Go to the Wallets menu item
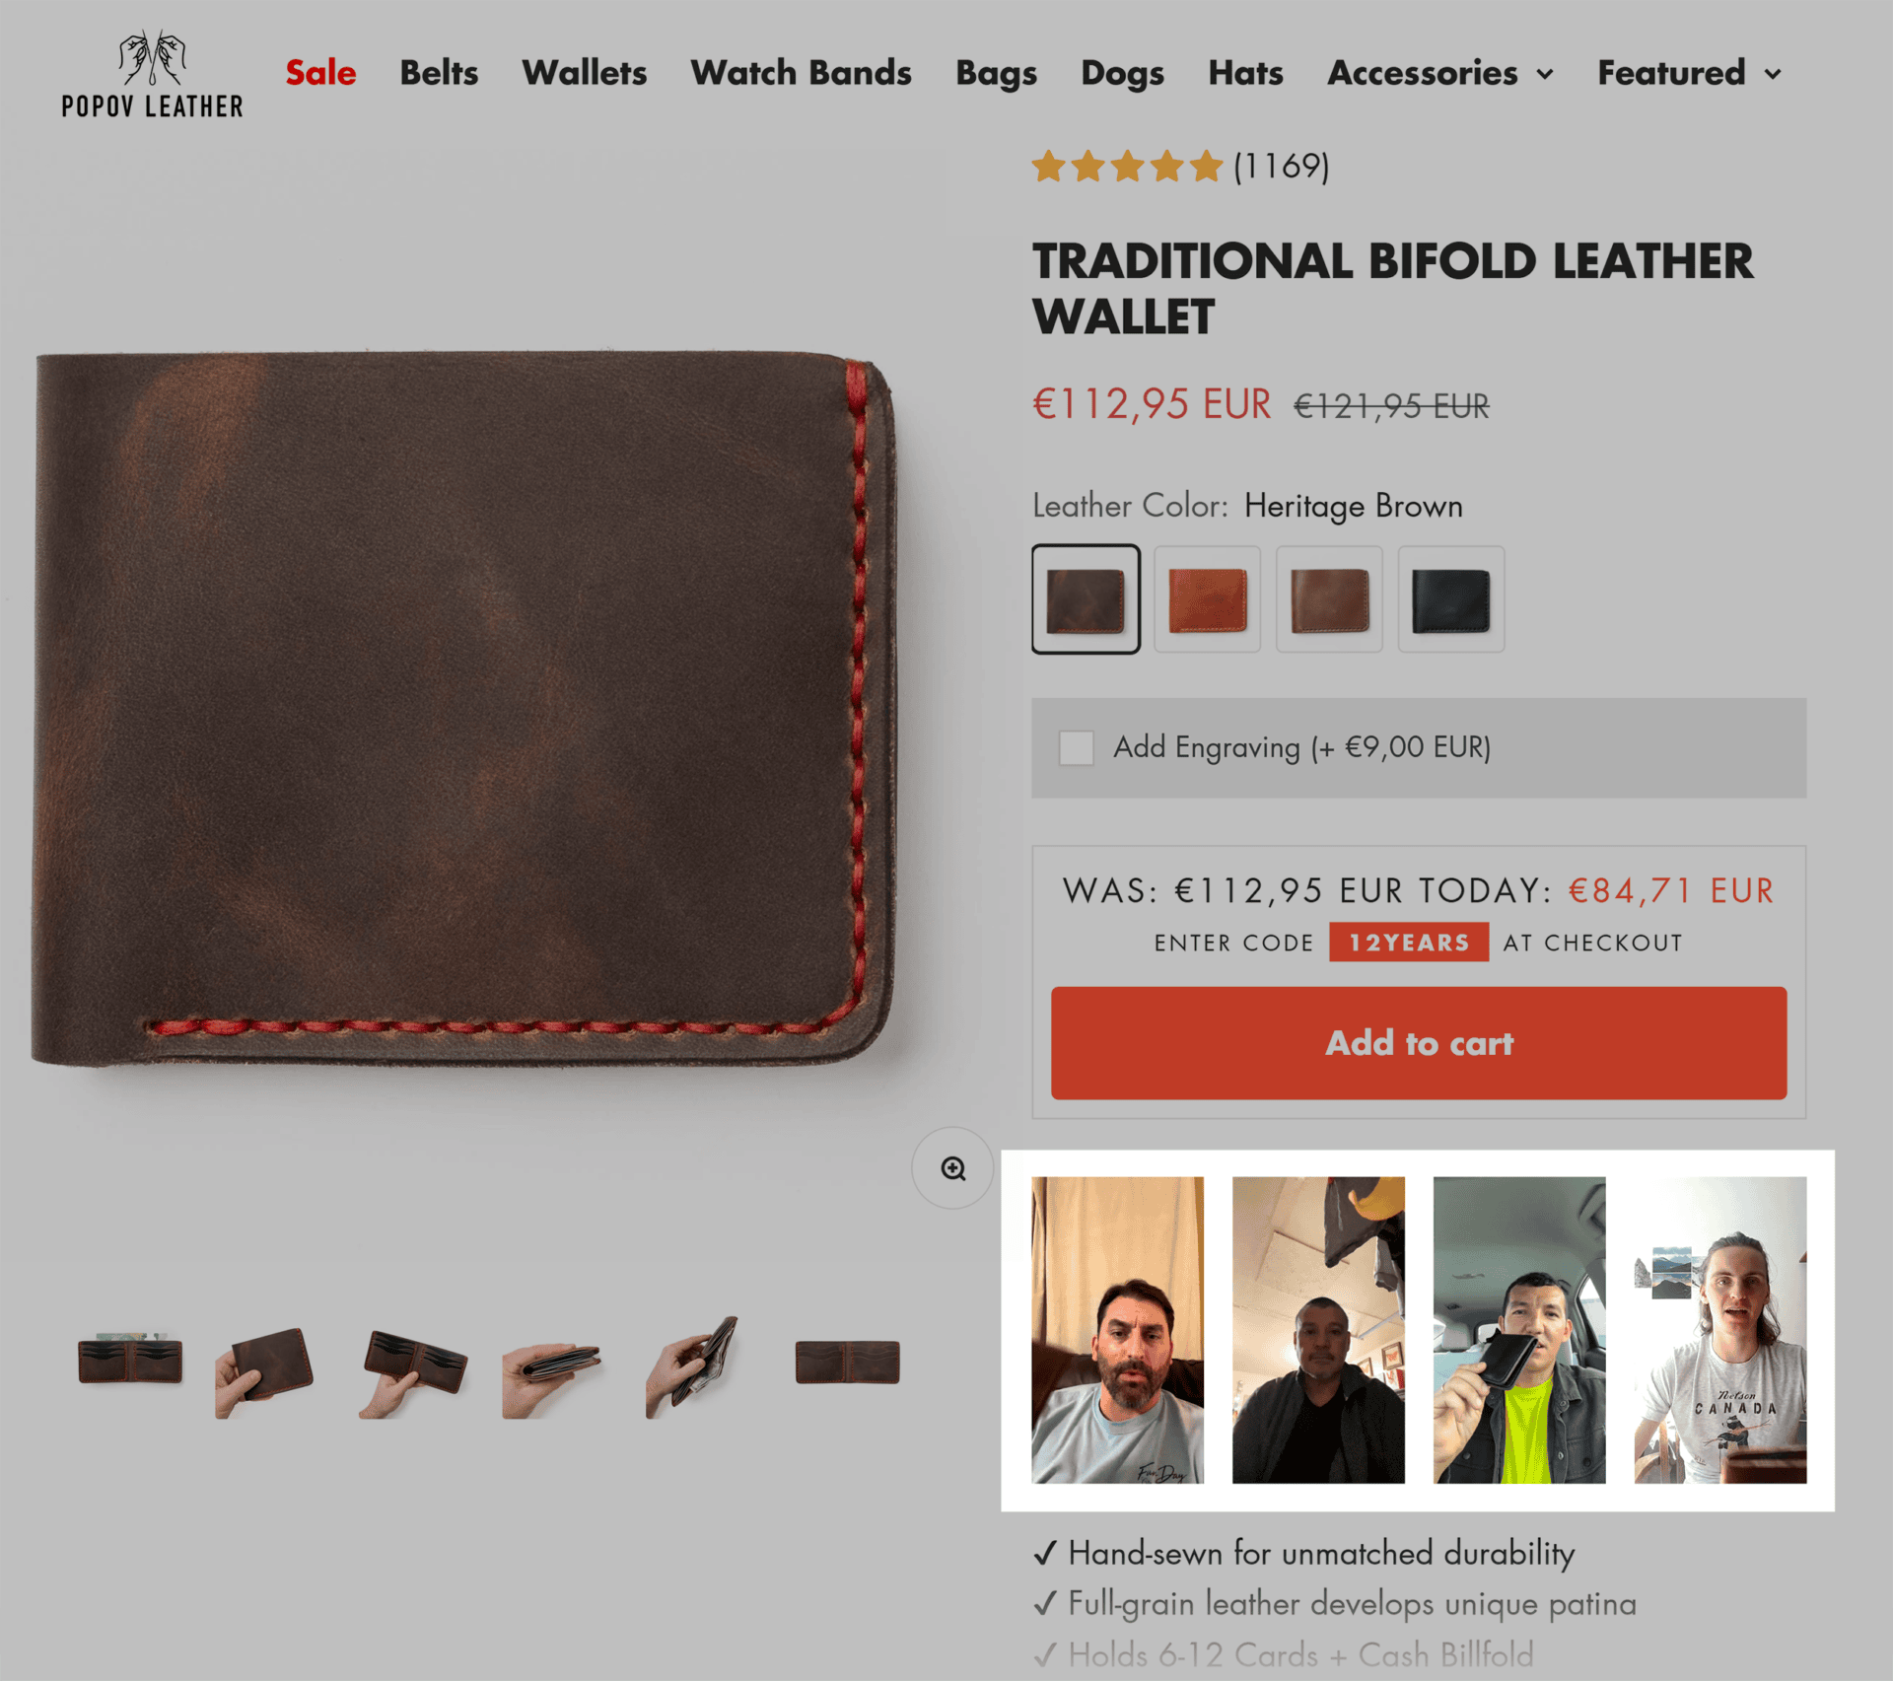 click(584, 73)
